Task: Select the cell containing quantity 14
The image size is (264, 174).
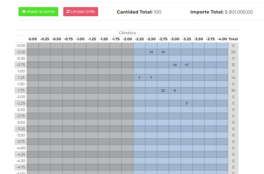Action: click(175, 65)
